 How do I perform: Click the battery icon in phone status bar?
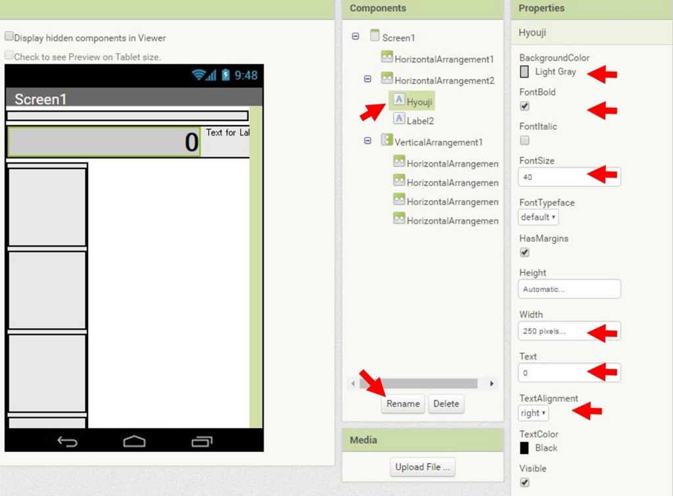pos(225,75)
